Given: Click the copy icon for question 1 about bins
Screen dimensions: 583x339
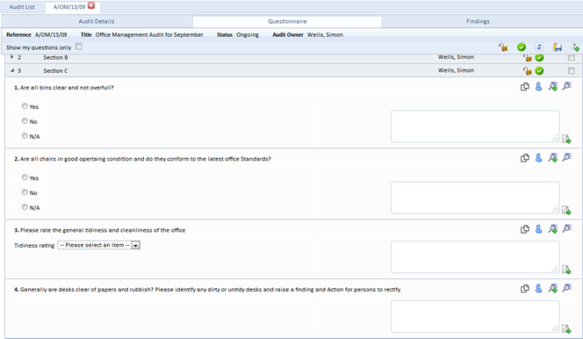Looking at the screenshot, I should [525, 87].
